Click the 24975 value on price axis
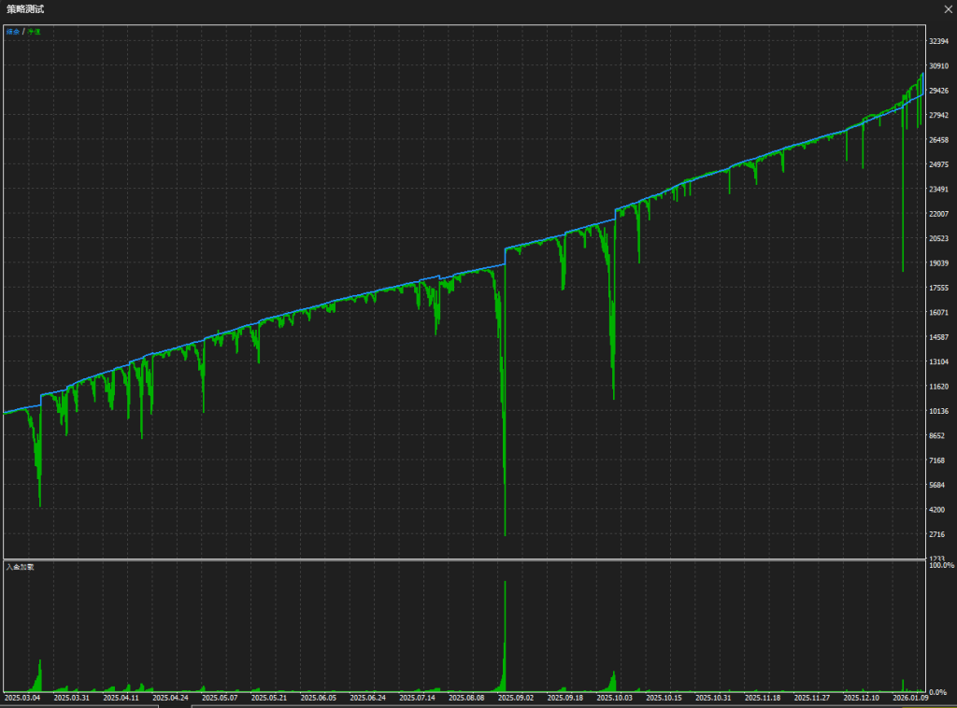957x708 pixels. pos(938,164)
